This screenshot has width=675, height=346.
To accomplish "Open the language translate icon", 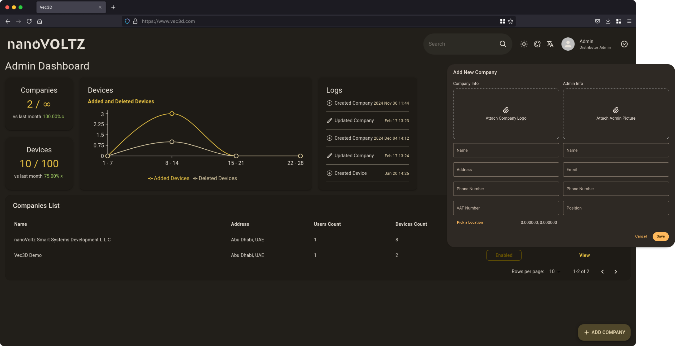I will (550, 44).
